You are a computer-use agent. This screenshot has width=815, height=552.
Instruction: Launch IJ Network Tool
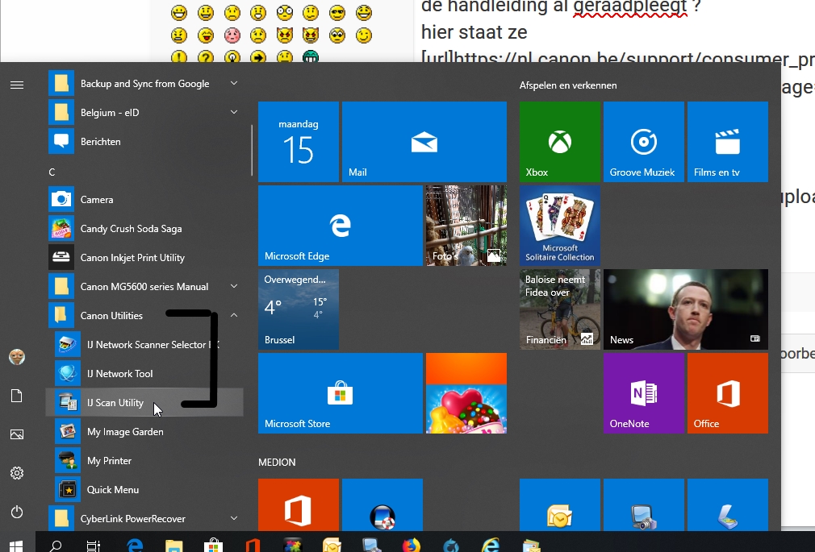point(119,373)
